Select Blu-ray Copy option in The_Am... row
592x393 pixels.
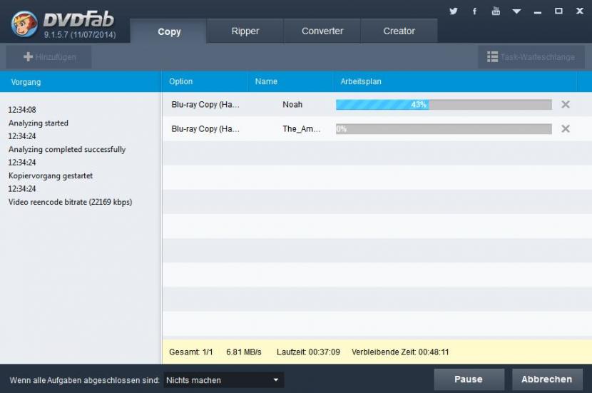(205, 128)
